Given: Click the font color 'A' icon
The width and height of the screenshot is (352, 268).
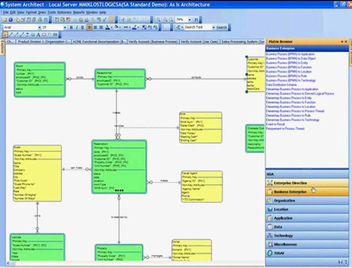Looking at the screenshot, I should click(x=107, y=27).
